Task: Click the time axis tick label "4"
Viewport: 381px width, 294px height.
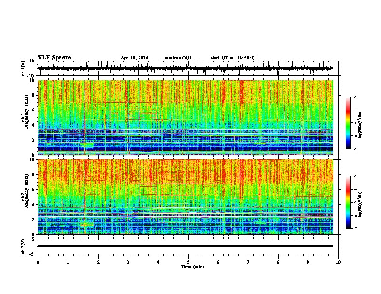Action: tap(158, 262)
